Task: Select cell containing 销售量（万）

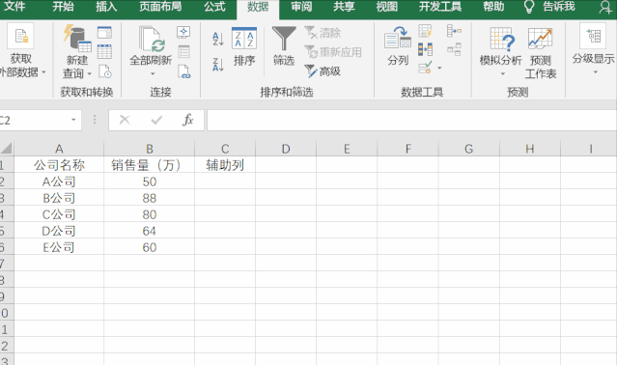Action: pos(149,165)
